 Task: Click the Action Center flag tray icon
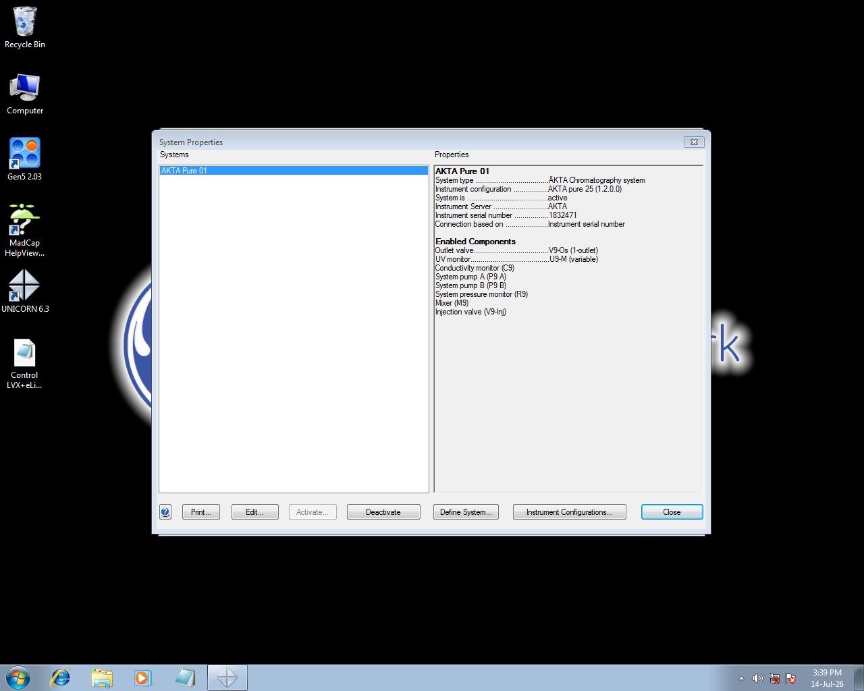pyautogui.click(x=790, y=678)
